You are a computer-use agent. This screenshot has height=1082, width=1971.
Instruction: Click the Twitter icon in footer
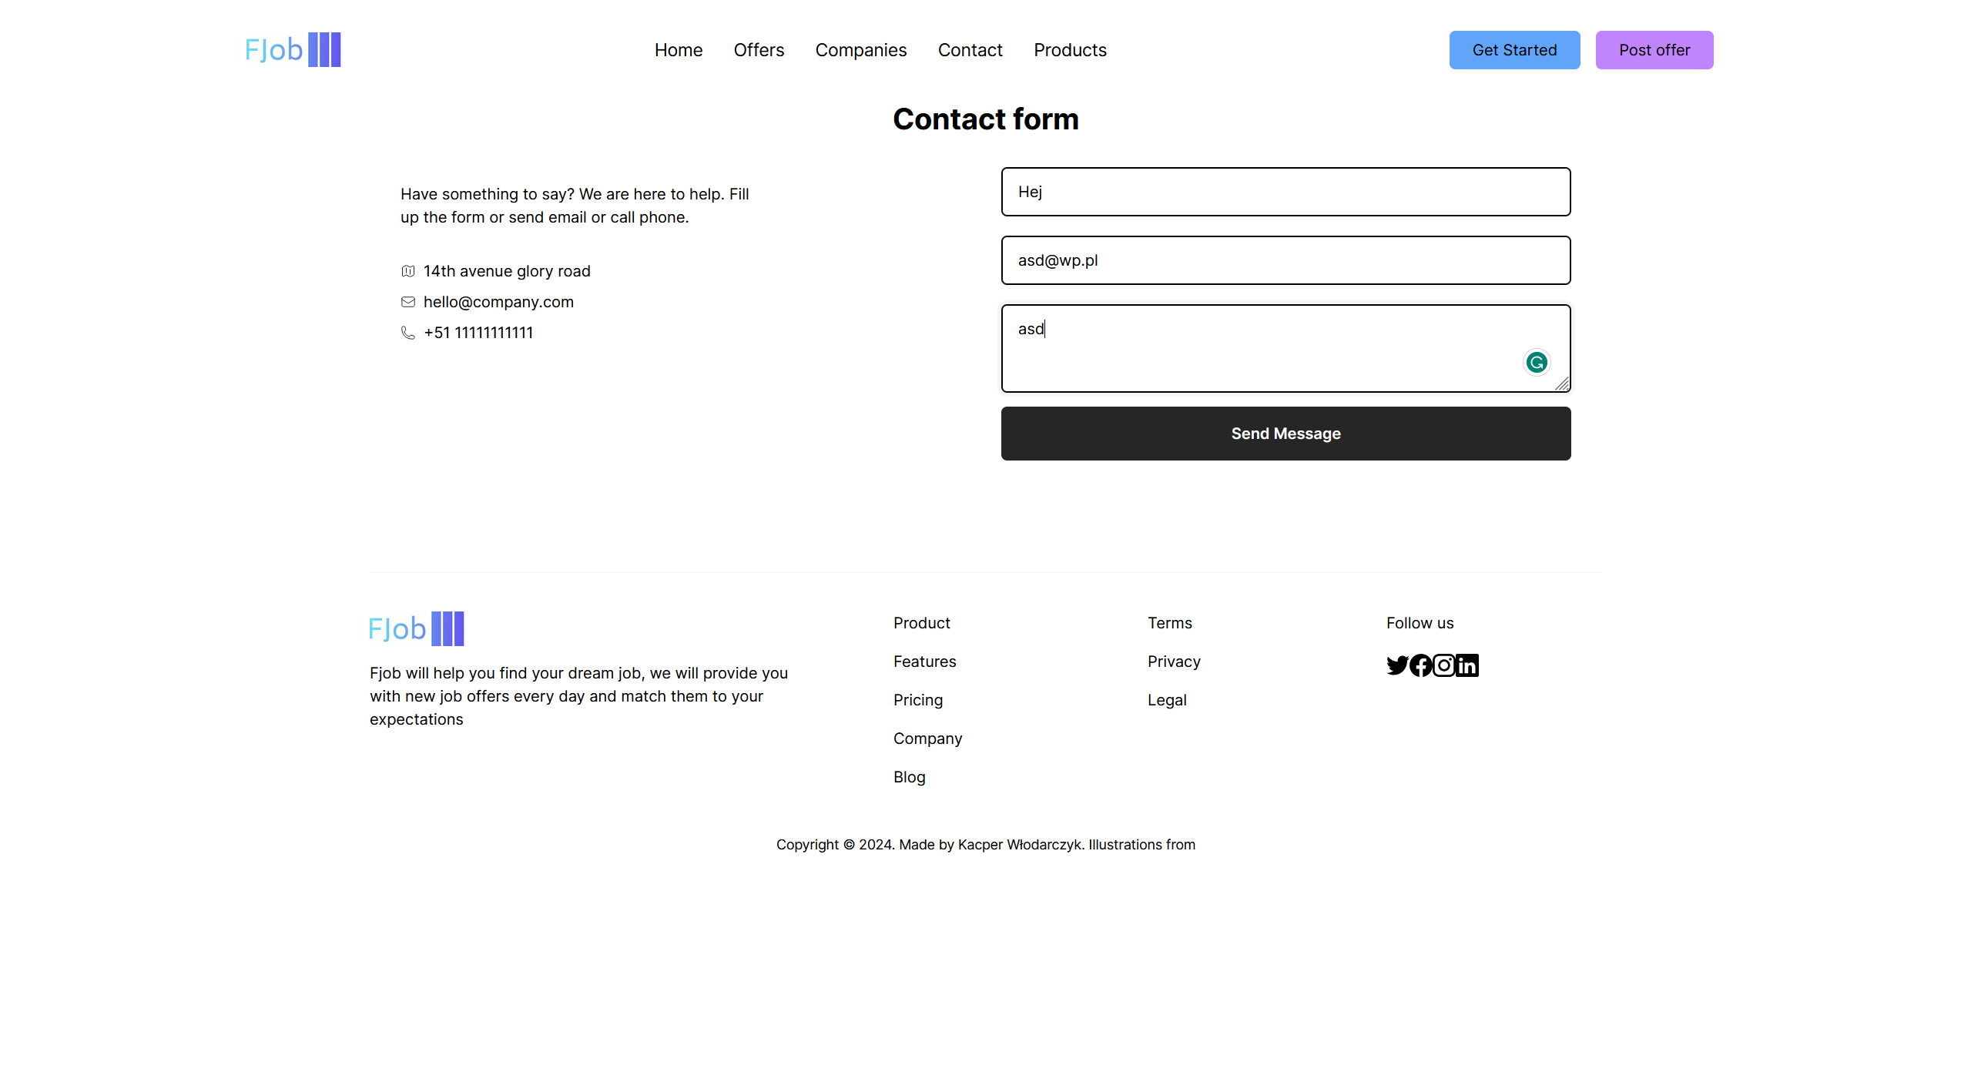pos(1397,665)
